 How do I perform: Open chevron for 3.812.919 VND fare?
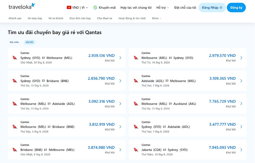[x=120, y=127]
